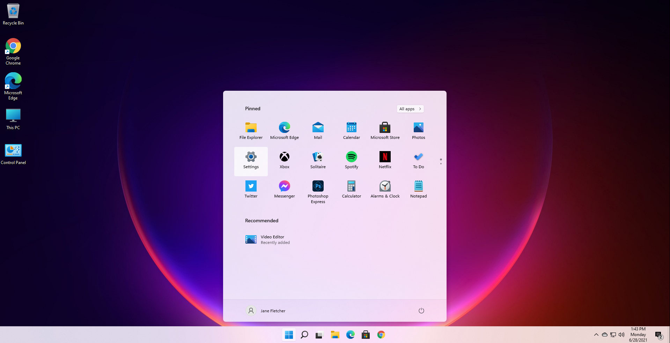Launch Microsoft Edge in pinned apps
Viewport: 670px width, 343px height.
(x=285, y=131)
